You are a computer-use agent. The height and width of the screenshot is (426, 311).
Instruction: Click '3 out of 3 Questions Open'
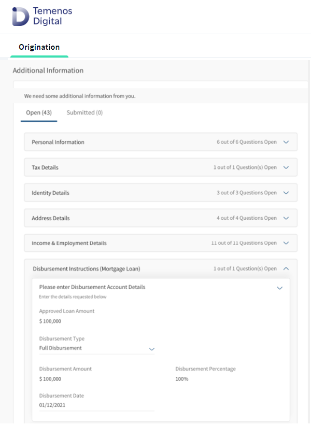point(247,193)
